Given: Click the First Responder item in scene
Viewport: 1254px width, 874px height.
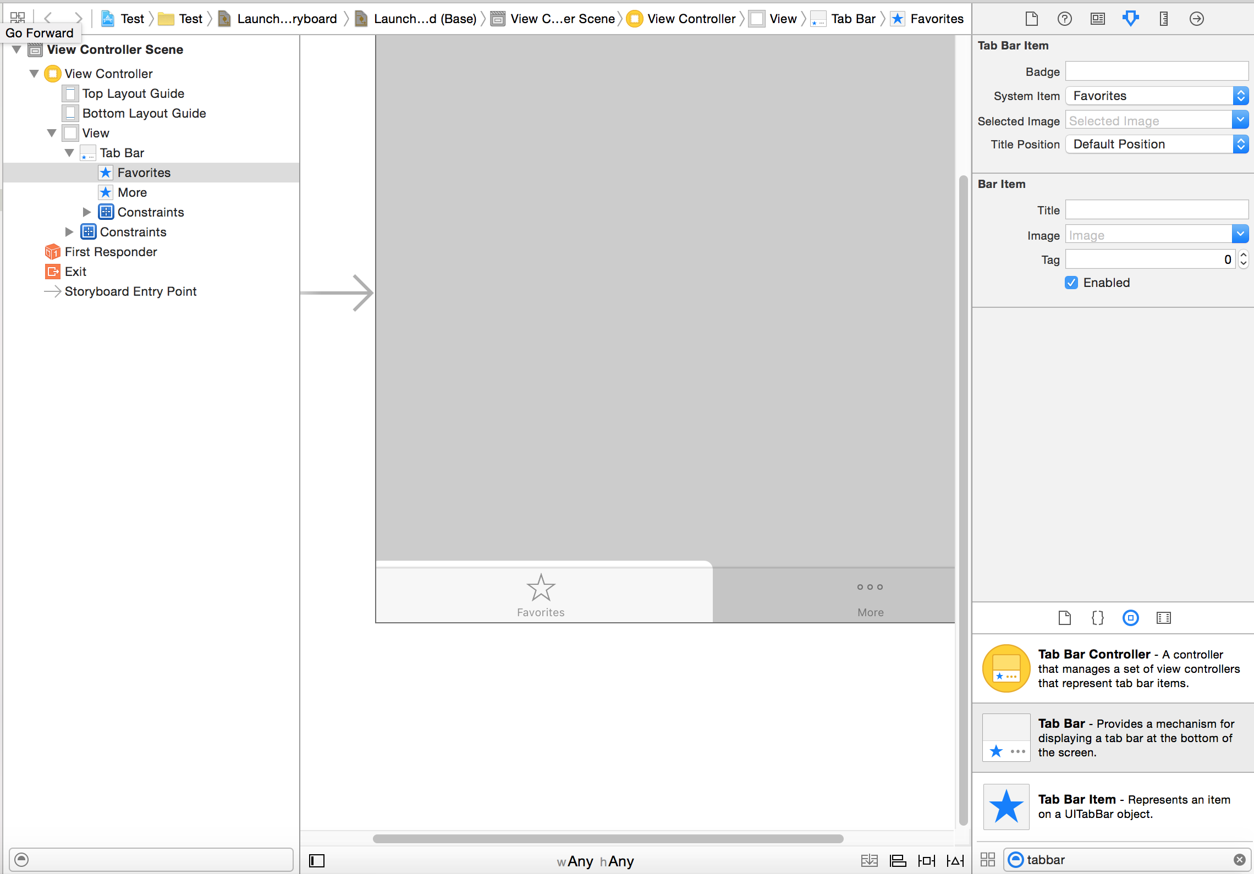Looking at the screenshot, I should 109,251.
